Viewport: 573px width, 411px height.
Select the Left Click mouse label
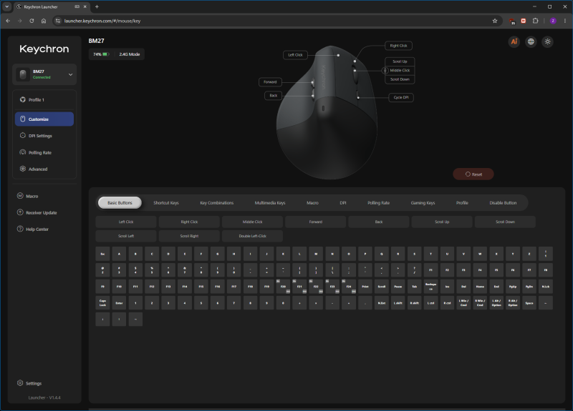click(295, 55)
